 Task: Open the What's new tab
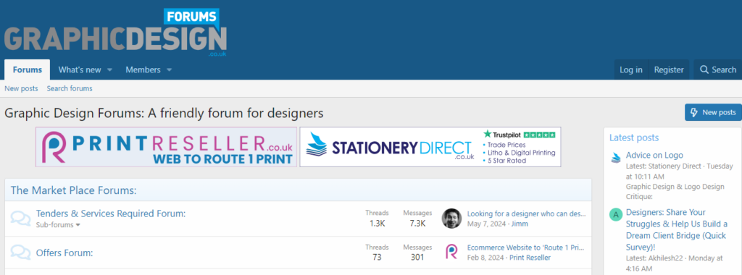point(80,70)
